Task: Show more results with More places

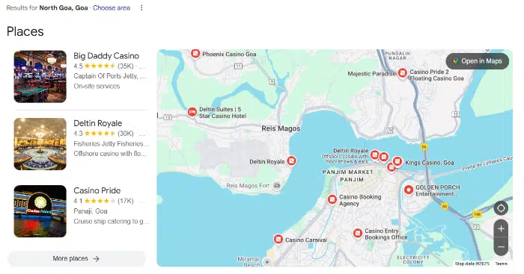Action: (76, 258)
